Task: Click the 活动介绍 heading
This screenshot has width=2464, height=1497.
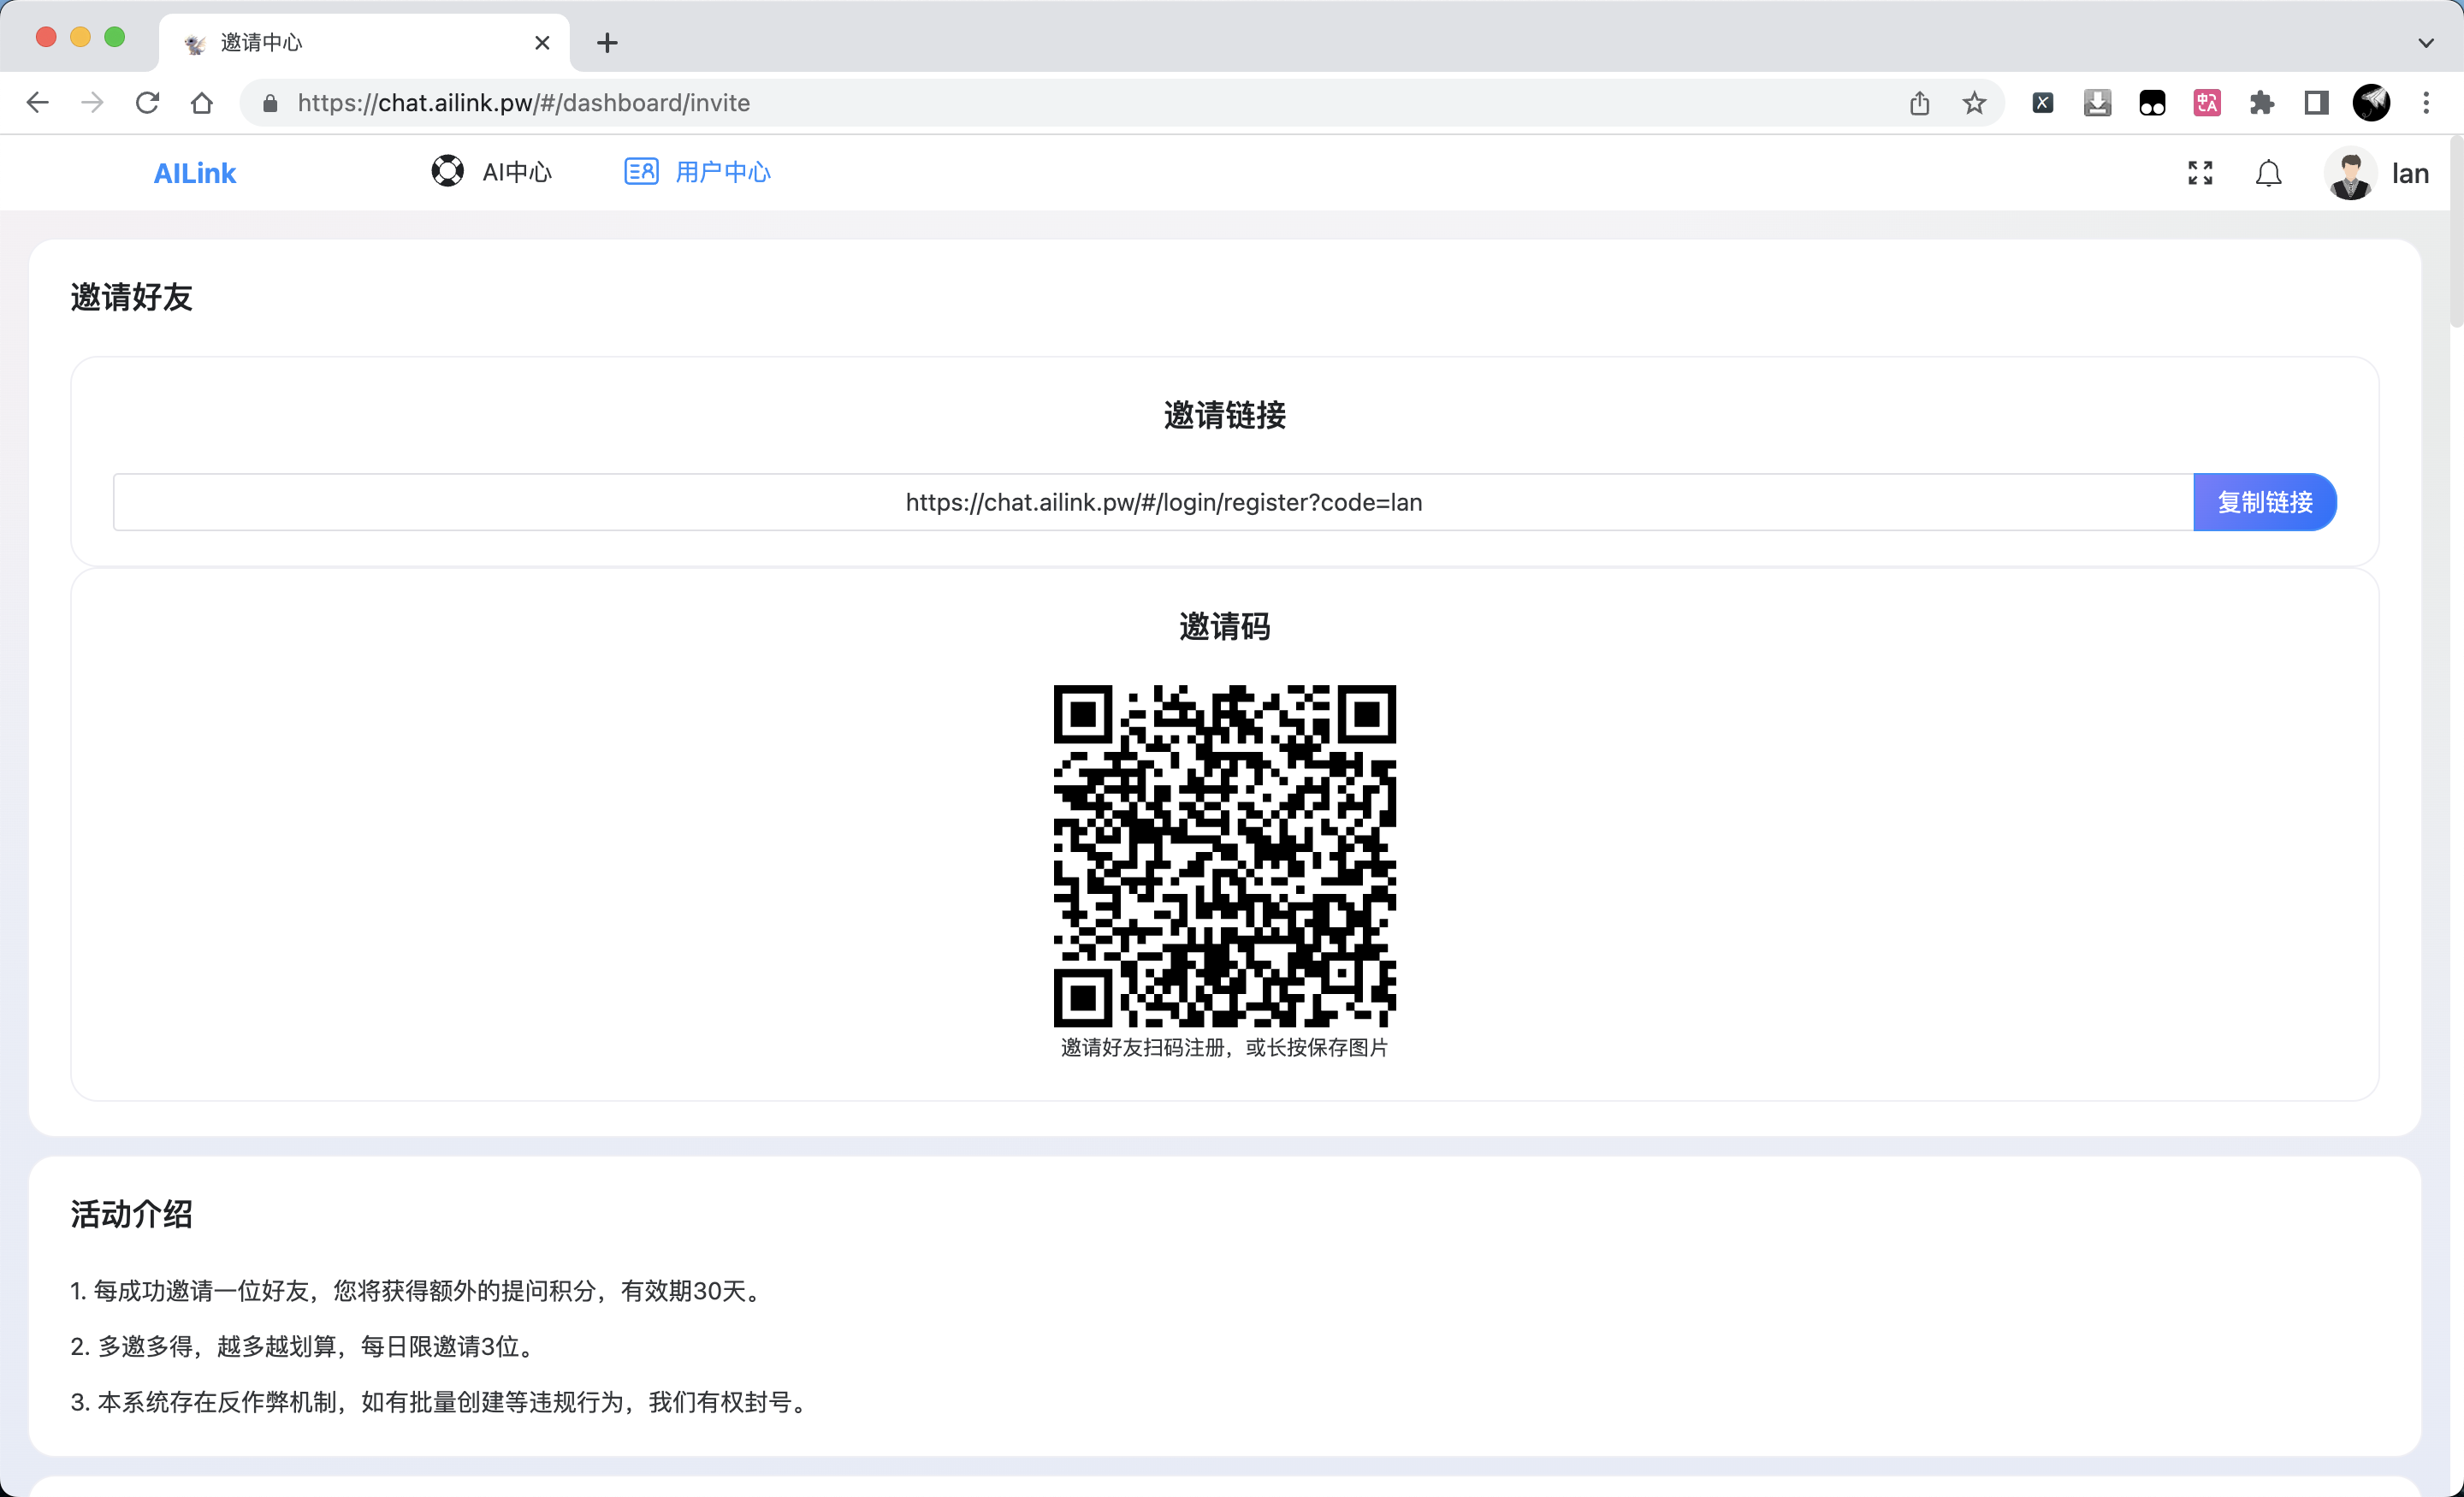Action: [x=131, y=1214]
